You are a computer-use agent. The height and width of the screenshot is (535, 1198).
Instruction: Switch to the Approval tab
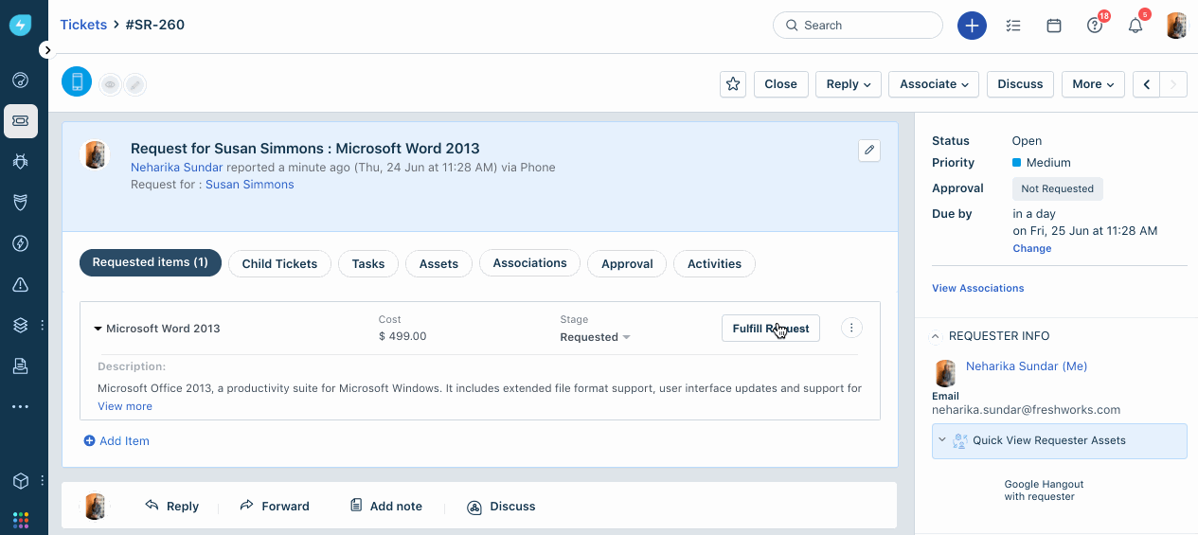[627, 263]
